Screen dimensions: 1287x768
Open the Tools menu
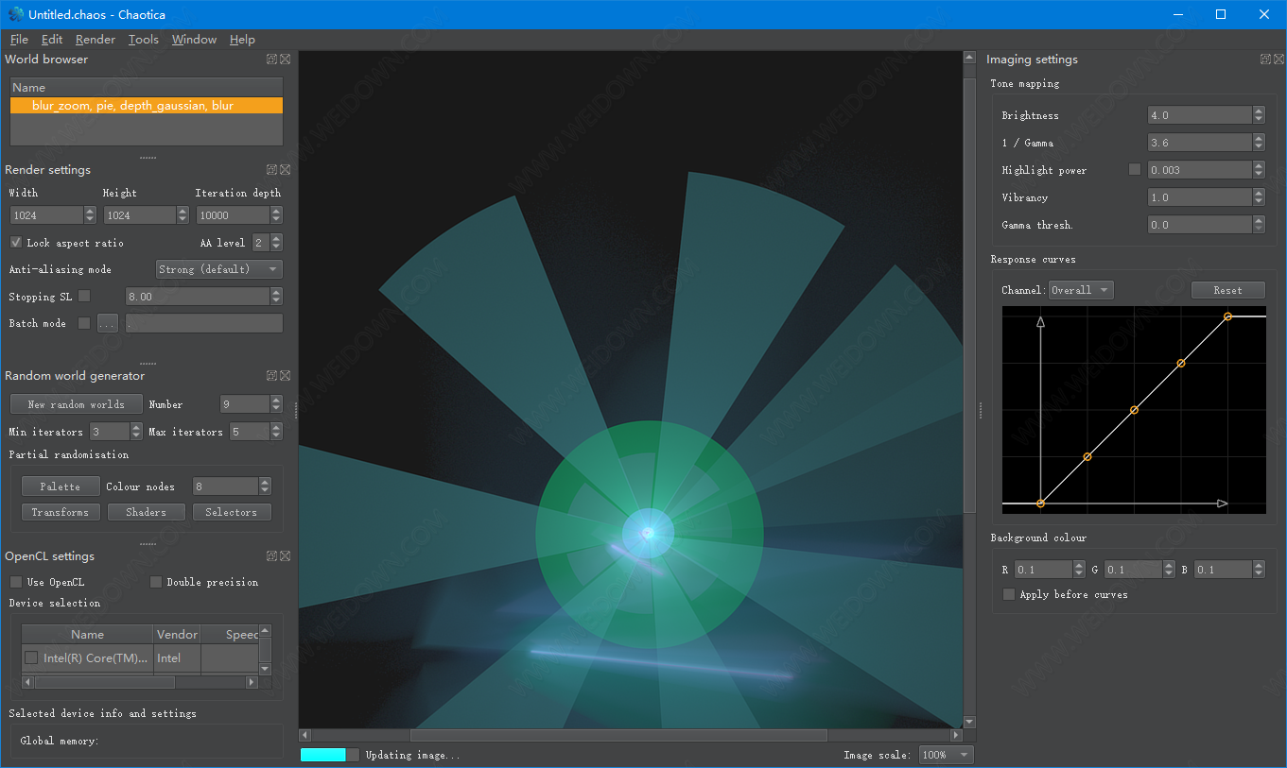click(x=144, y=39)
